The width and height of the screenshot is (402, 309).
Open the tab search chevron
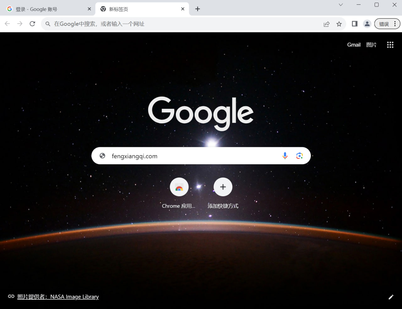pos(341,5)
